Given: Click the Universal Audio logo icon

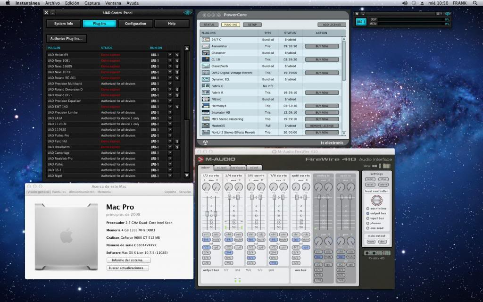Looking at the screenshot, I should point(187,13).
